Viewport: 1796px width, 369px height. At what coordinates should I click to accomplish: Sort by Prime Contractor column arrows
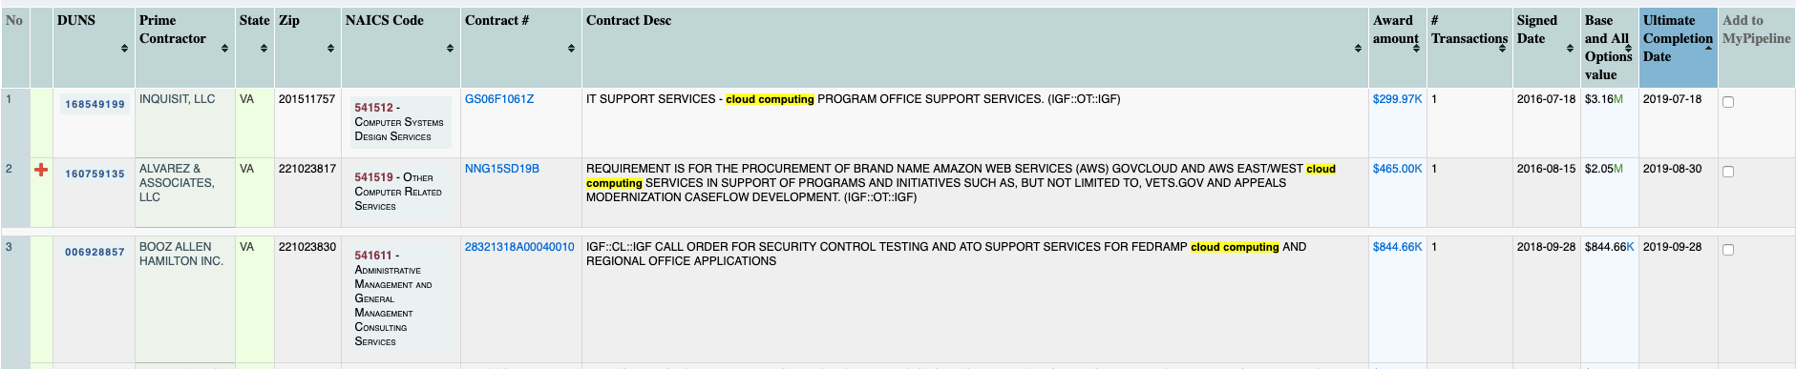[224, 48]
